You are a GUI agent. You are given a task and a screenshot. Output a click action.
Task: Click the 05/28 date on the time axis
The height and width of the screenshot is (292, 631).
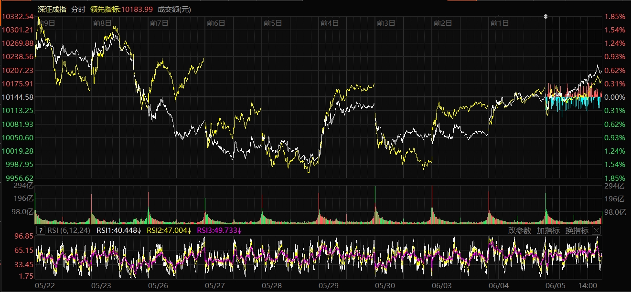pos(271,285)
